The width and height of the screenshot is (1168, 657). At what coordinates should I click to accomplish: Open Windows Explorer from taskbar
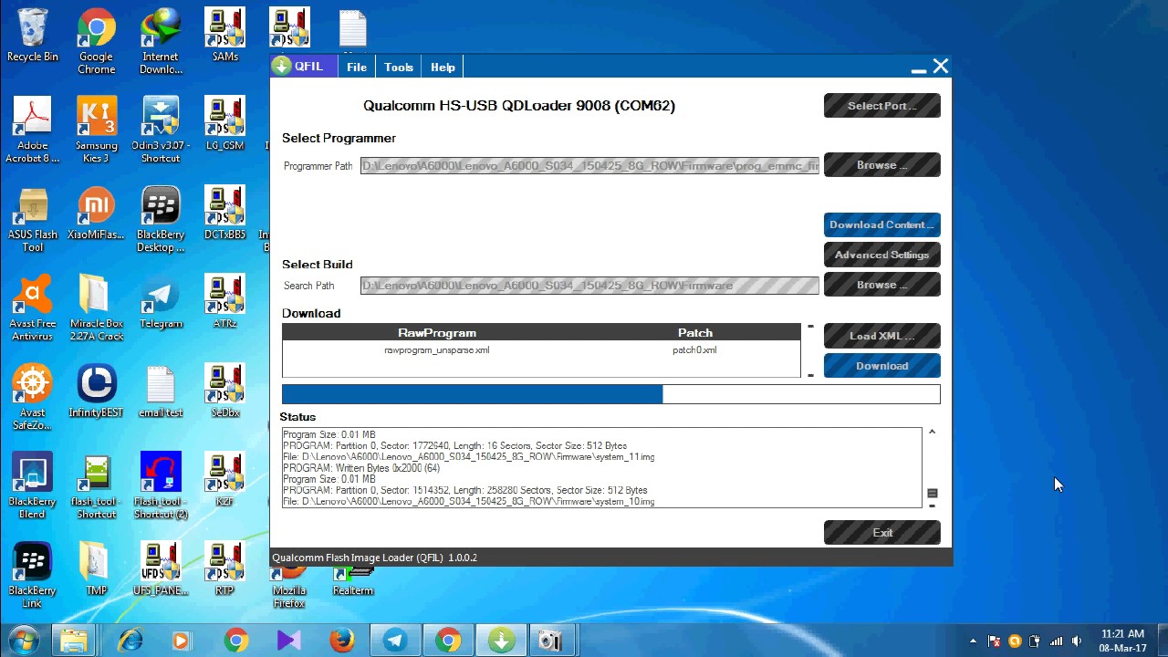pos(75,641)
